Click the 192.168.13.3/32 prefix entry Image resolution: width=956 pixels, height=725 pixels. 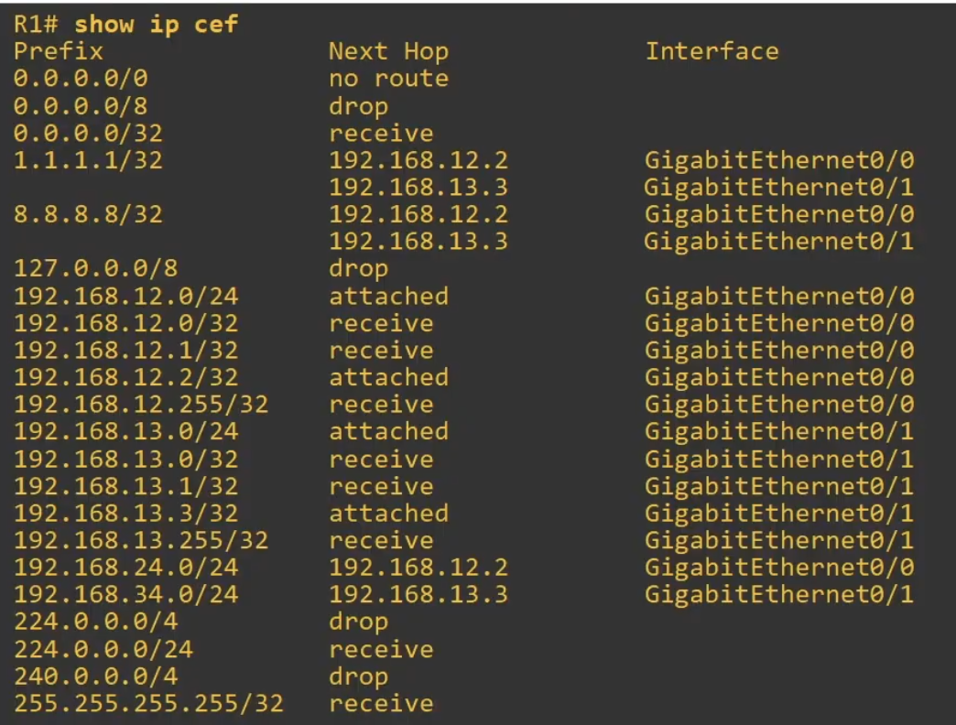click(125, 513)
